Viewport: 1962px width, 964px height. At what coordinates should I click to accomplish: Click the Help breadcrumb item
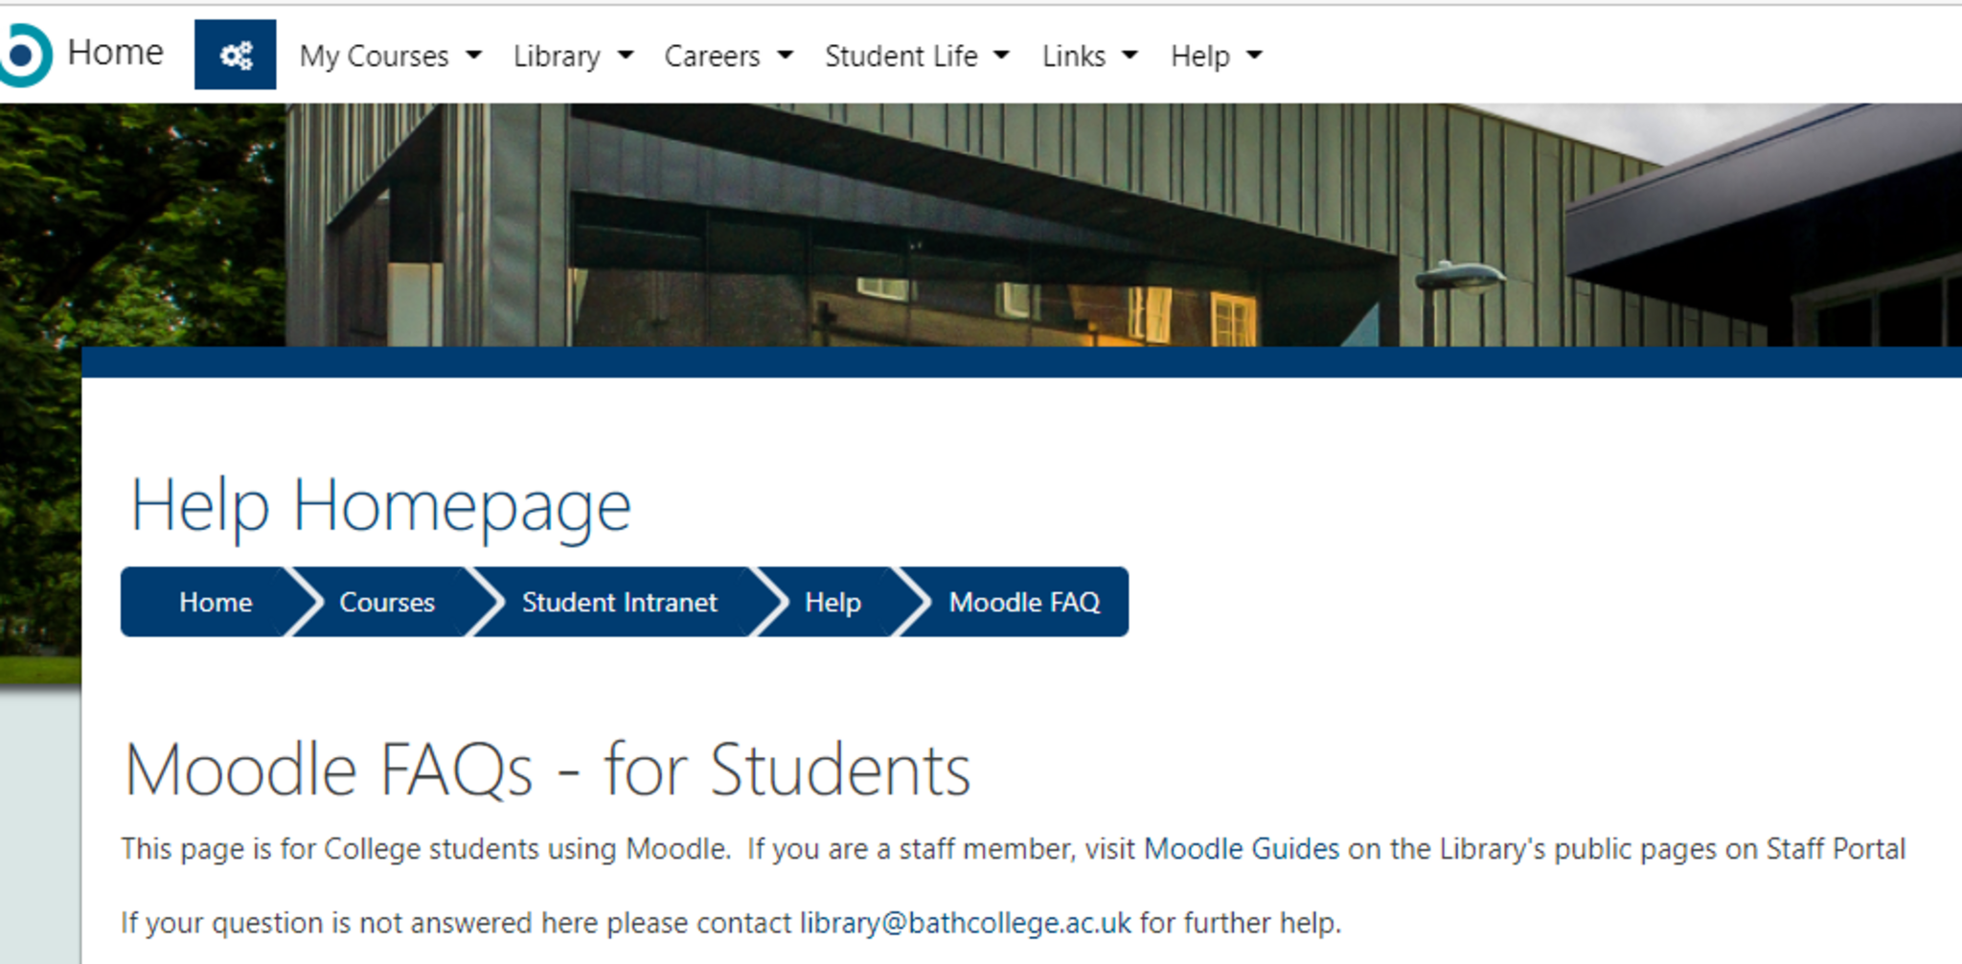[833, 603]
